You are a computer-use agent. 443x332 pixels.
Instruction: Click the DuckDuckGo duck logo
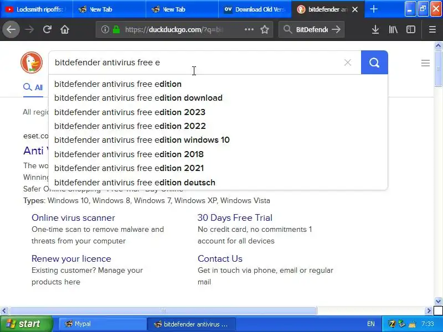(x=32, y=63)
